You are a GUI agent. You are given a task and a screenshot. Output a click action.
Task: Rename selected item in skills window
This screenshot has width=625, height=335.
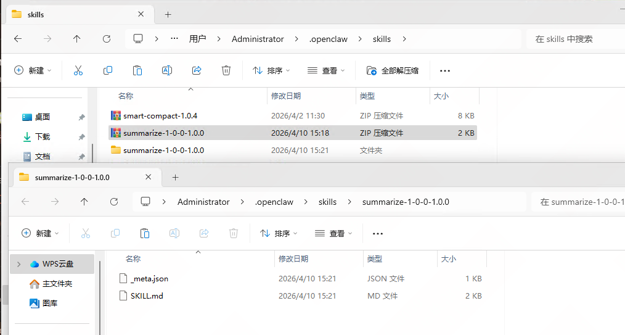tap(167, 70)
